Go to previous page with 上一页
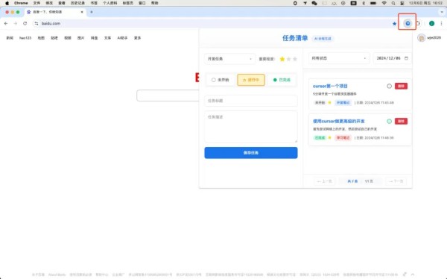The width and height of the screenshot is (447, 279). point(324,181)
